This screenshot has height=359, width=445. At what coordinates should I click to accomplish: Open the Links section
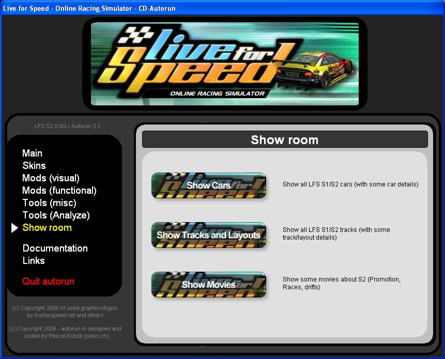pos(34,261)
